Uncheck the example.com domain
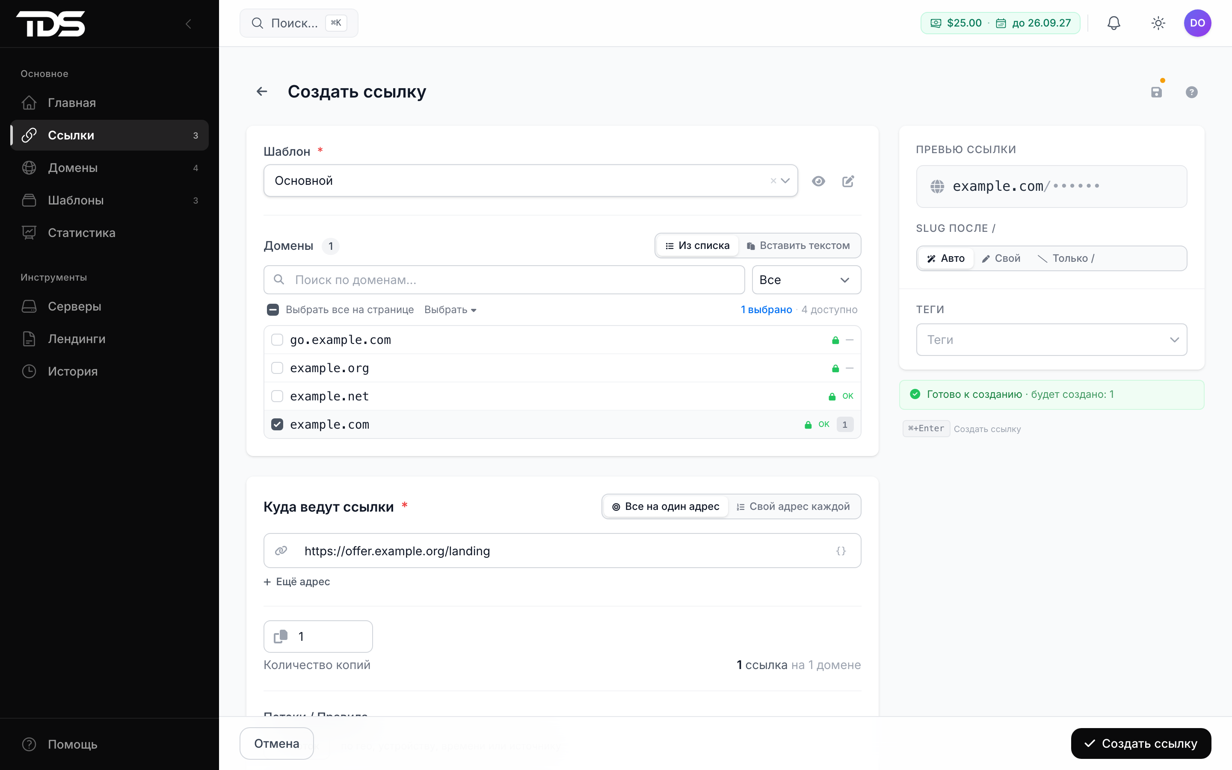1232x770 pixels. point(277,424)
